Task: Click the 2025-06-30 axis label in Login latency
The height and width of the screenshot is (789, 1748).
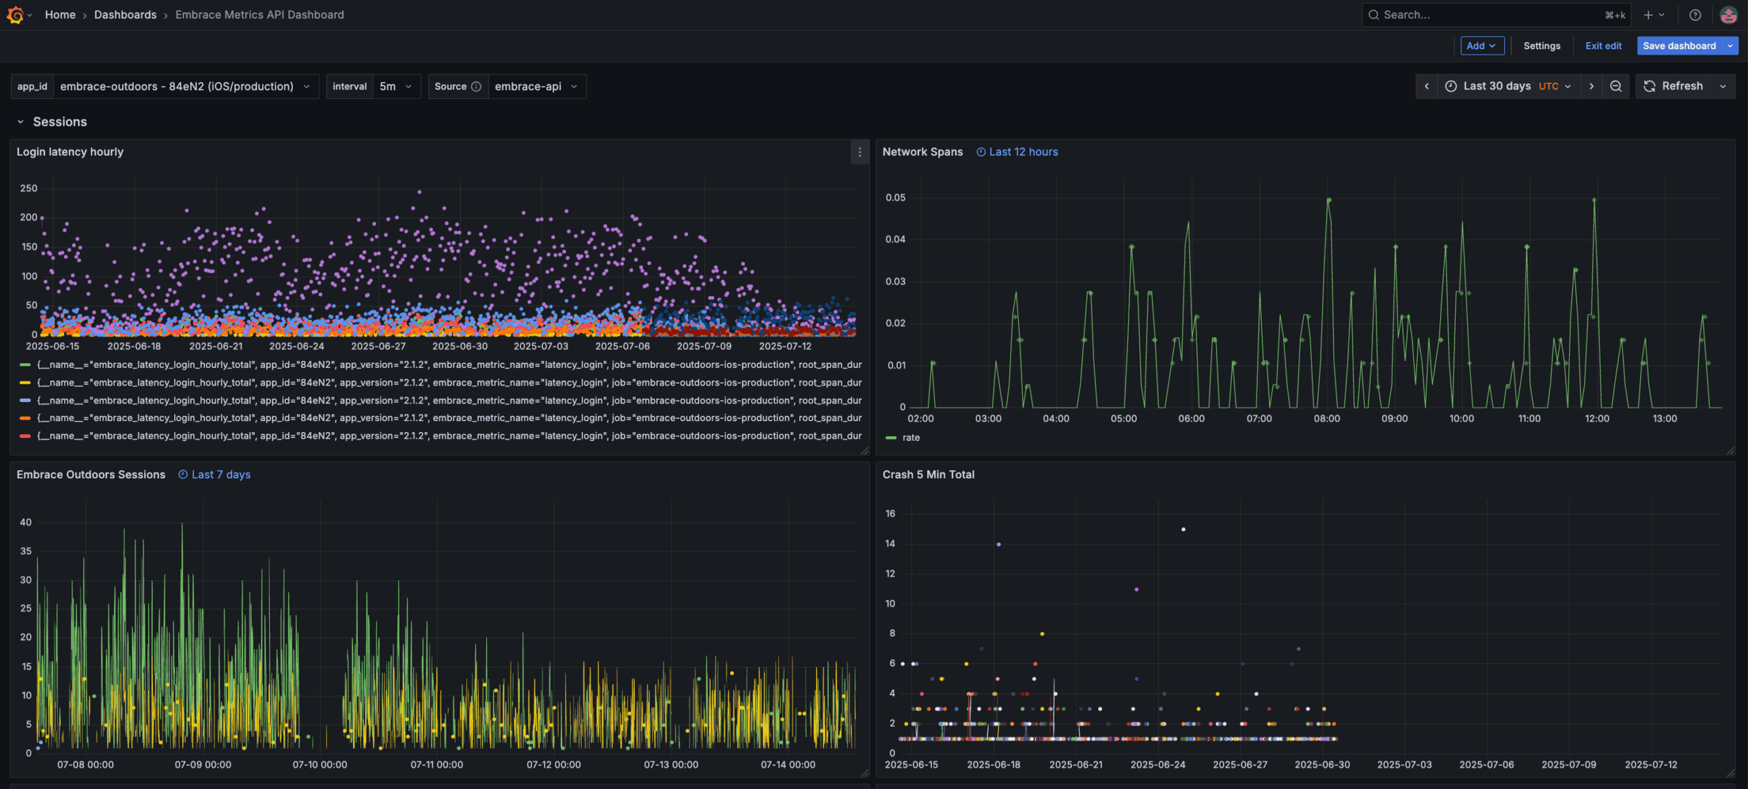Action: [460, 346]
